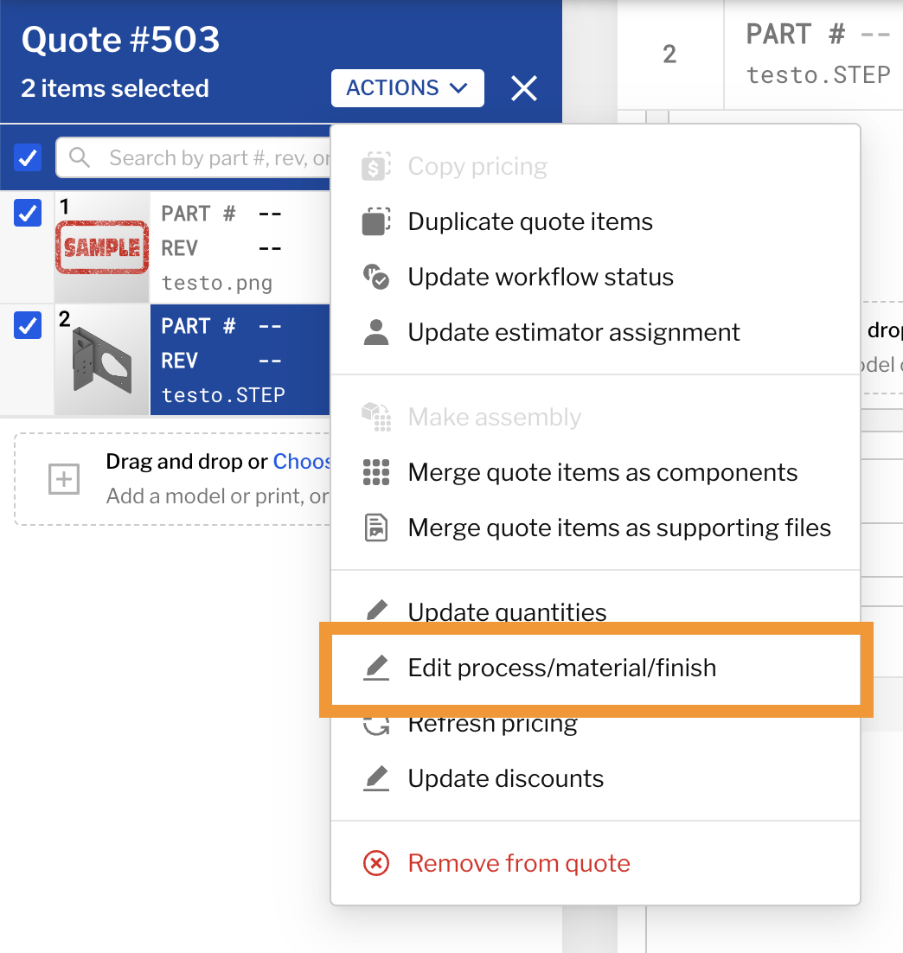
Task: Click the Update discounts pencil icon
Action: (376, 778)
